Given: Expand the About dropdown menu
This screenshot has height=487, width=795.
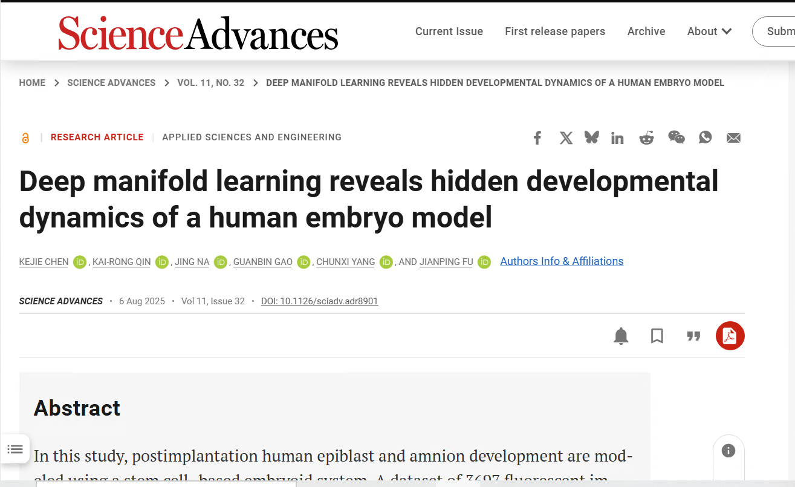Looking at the screenshot, I should click(709, 31).
